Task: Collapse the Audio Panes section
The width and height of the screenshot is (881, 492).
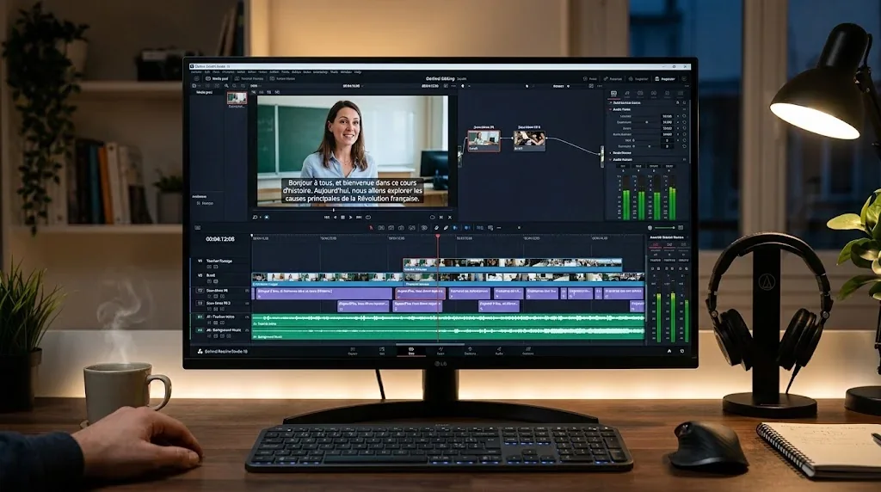Action: click(x=611, y=109)
